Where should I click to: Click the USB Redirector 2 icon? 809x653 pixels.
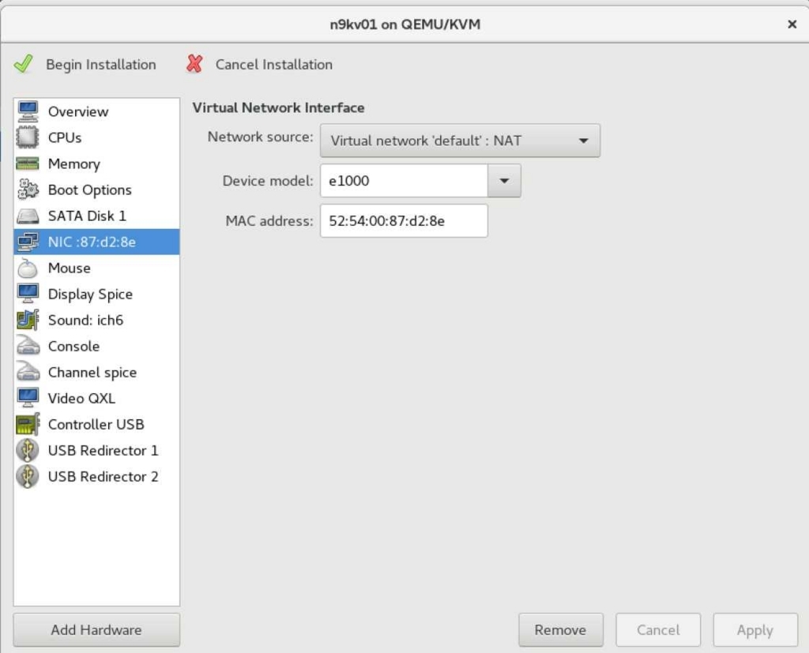[28, 477]
